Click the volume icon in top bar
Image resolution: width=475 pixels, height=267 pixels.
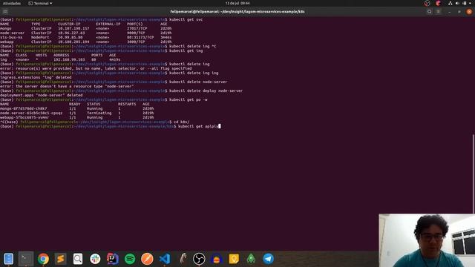pyautogui.click(x=457, y=3)
